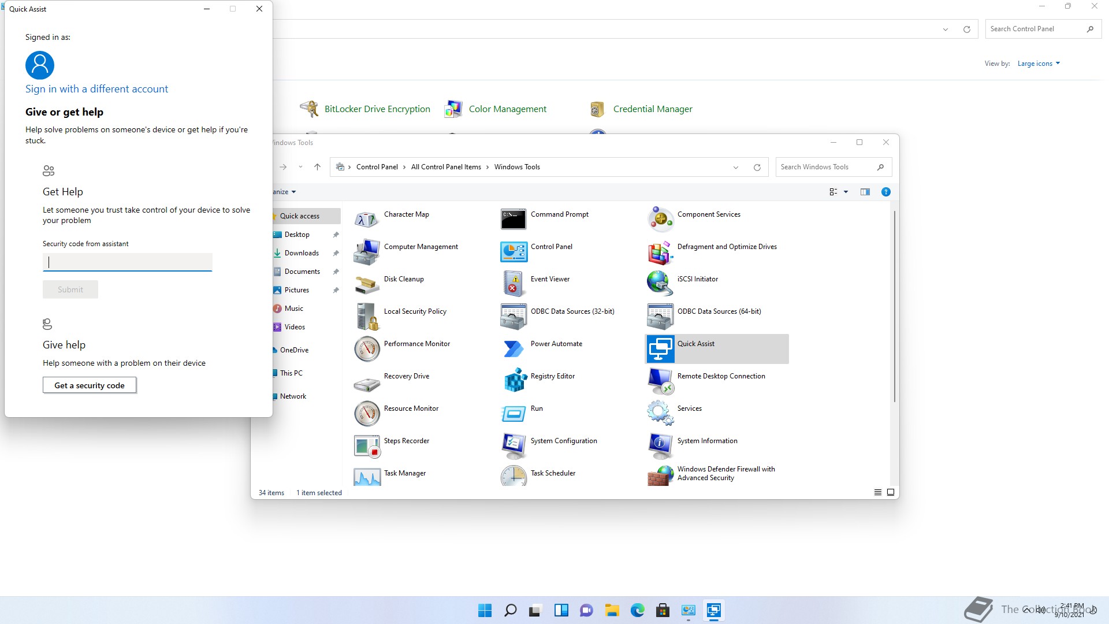Screen dimensions: 1109x624
Task: Select the Task Manager icon
Action: (x=367, y=476)
